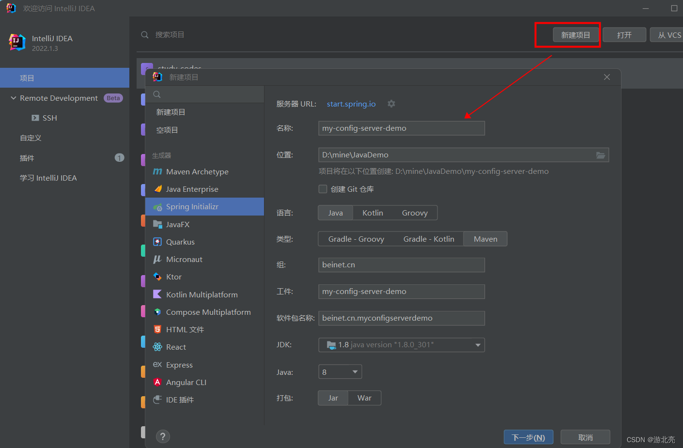The width and height of the screenshot is (683, 448).
Task: Click the IDE 插件 plug icon
Action: click(157, 400)
